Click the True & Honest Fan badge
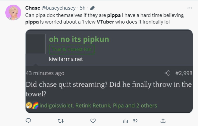The width and height of the screenshot is (198, 126). click(72, 49)
